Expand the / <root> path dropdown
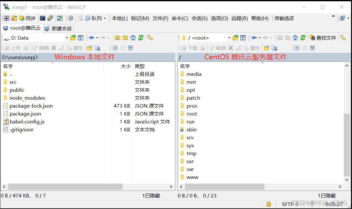352x209 pixels. 229,38
